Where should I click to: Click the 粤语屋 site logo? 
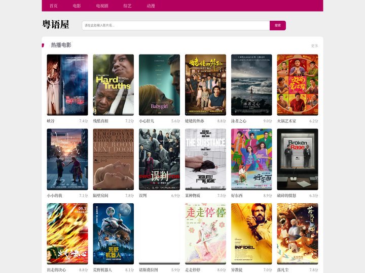[x=56, y=24]
